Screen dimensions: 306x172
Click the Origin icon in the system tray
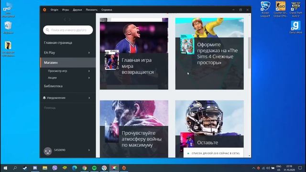[258, 168]
